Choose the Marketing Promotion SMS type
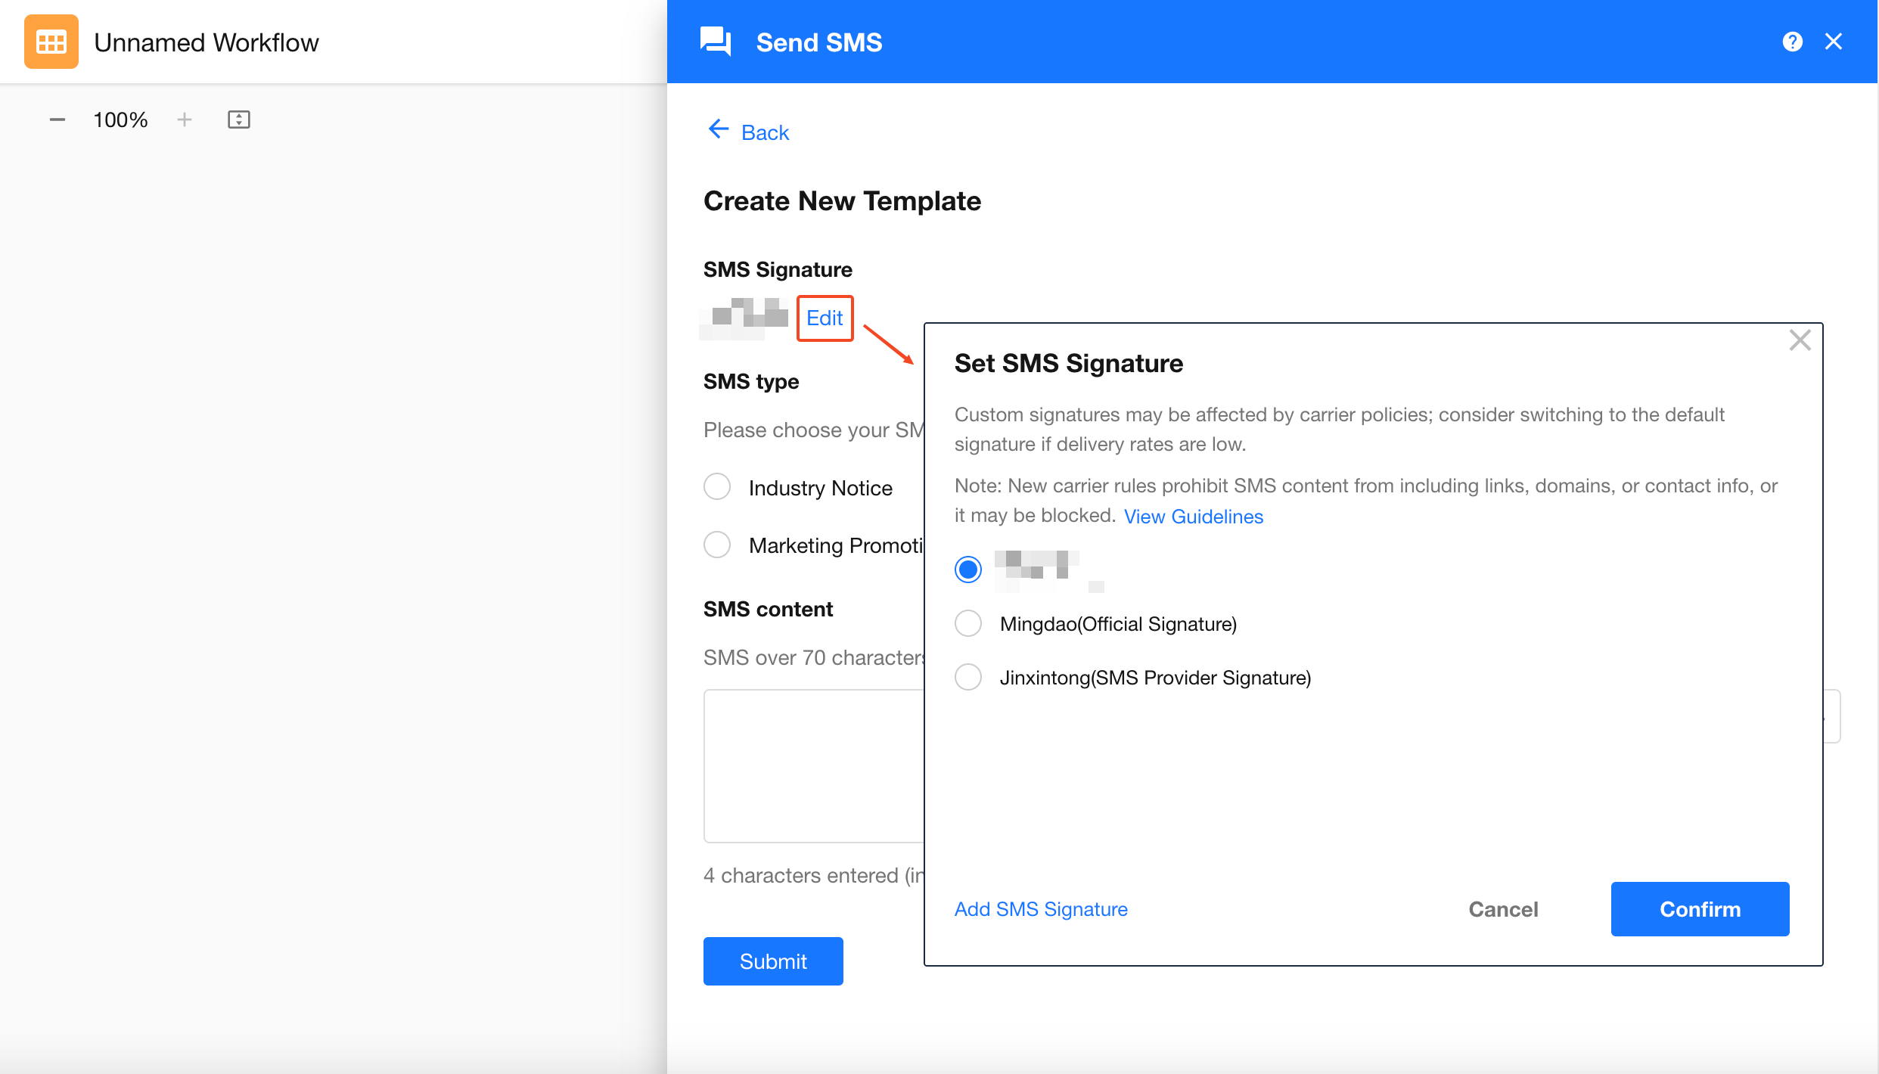This screenshot has width=1879, height=1074. pyautogui.click(x=717, y=545)
